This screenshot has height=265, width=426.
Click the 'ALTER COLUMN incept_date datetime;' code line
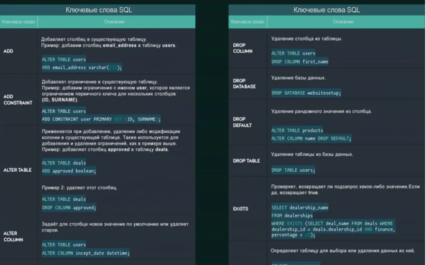click(x=86, y=253)
